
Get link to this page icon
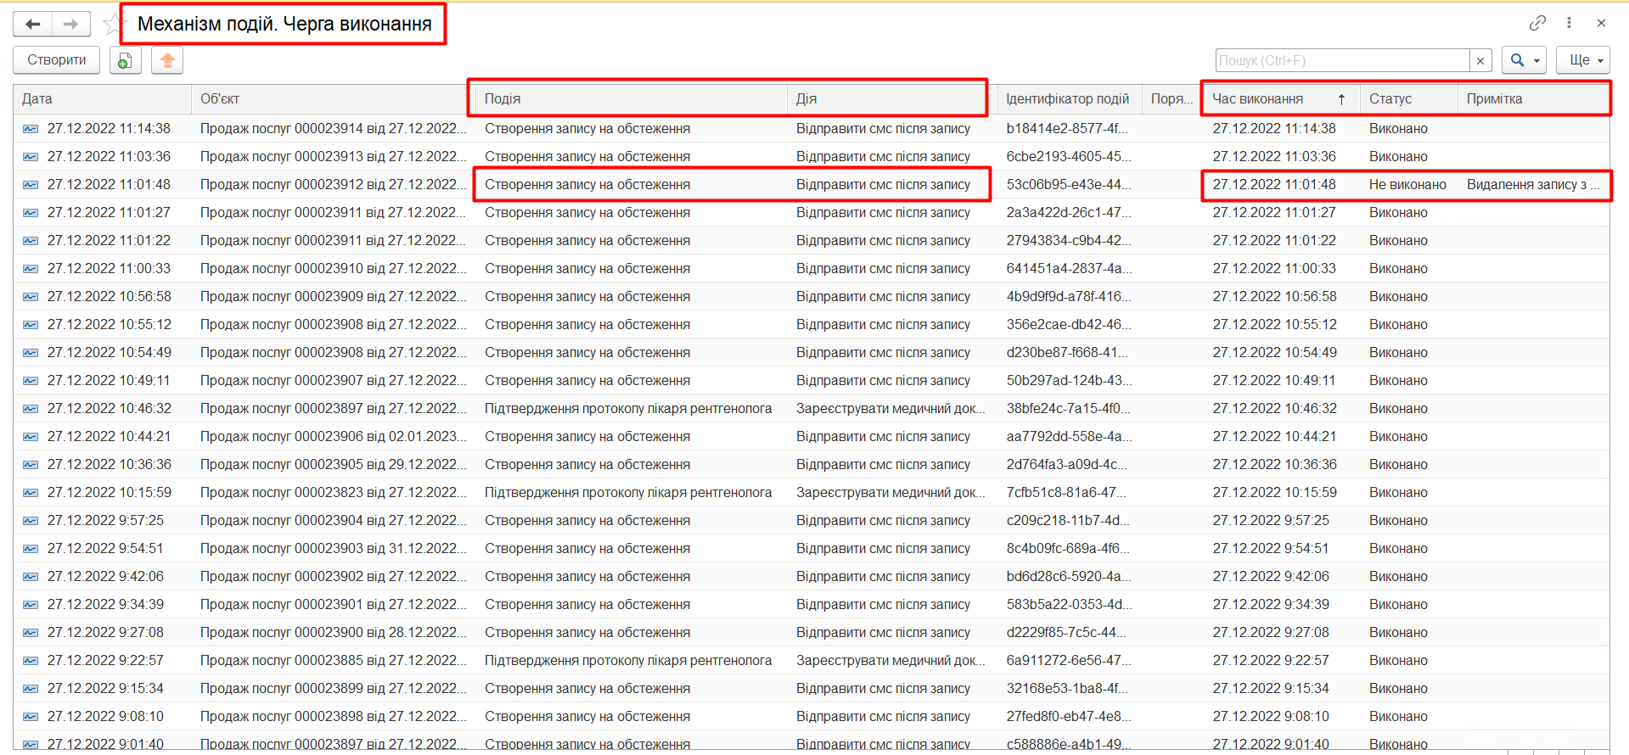point(1537,23)
